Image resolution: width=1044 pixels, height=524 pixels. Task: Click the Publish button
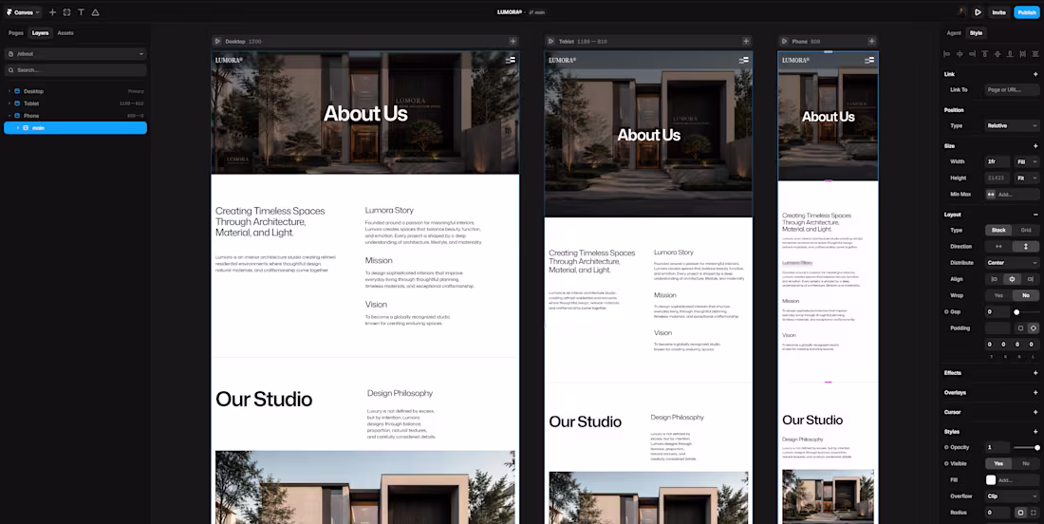click(x=1026, y=12)
